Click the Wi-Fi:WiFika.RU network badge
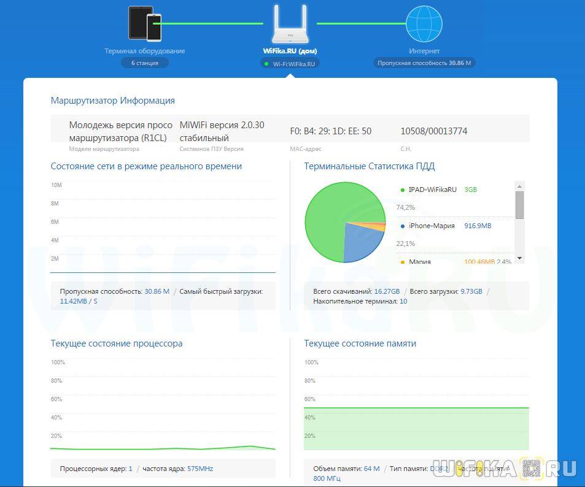 point(290,64)
